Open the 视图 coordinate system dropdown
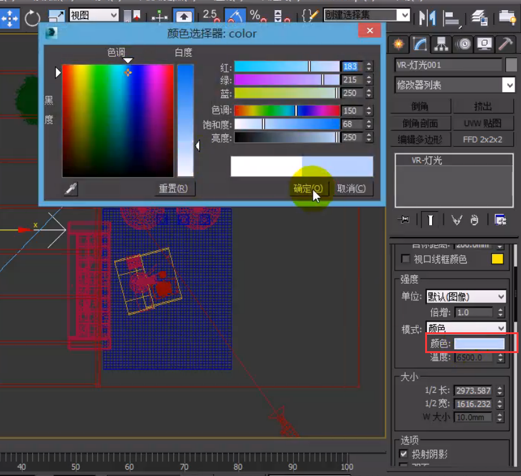The width and height of the screenshot is (521, 476). click(93, 15)
